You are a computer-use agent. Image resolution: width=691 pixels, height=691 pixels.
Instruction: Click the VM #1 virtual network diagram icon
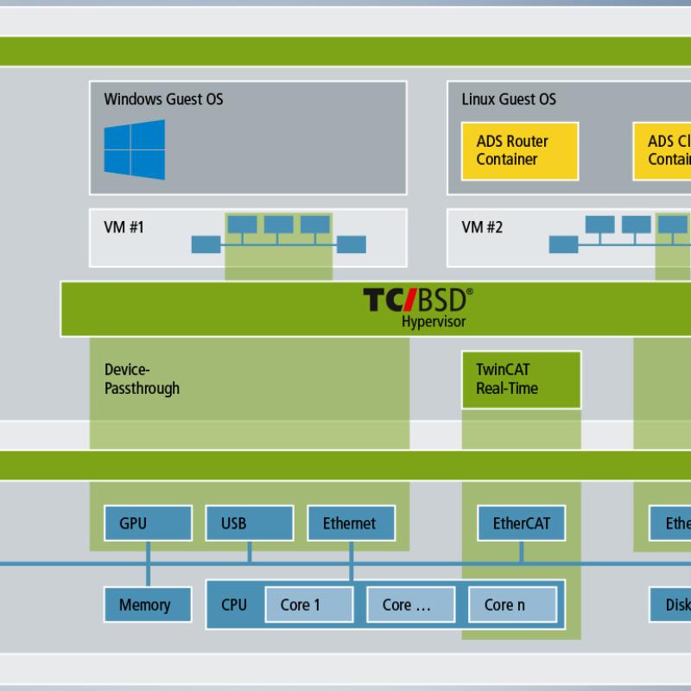pos(278,234)
